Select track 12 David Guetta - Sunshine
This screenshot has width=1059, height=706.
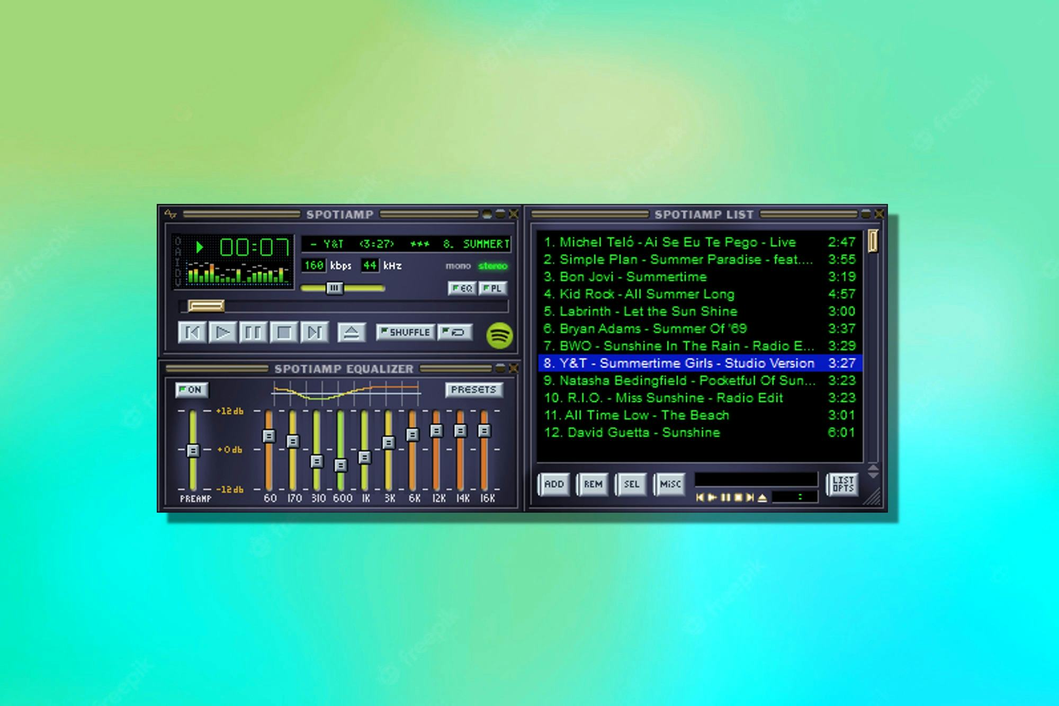coord(700,433)
